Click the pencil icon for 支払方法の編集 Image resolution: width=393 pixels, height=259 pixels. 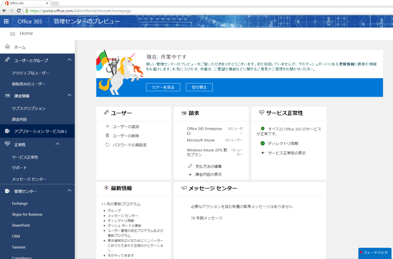tap(190, 166)
